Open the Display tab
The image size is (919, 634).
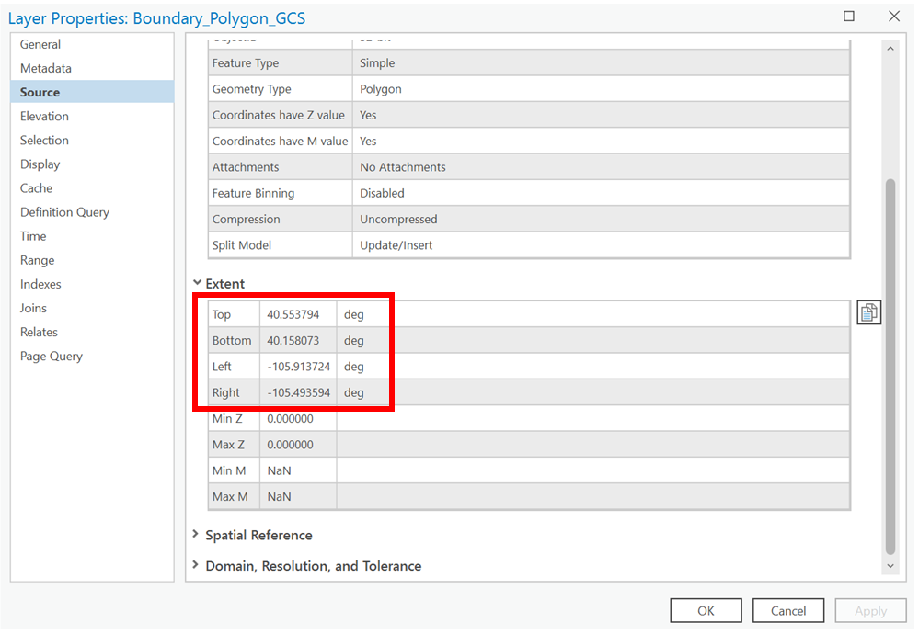click(x=40, y=164)
